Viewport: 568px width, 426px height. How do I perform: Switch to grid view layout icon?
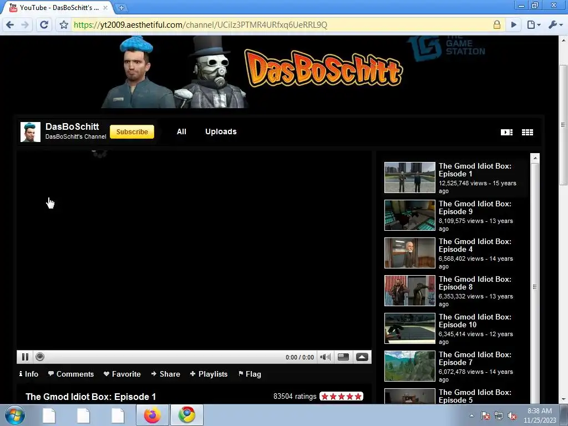tap(528, 132)
